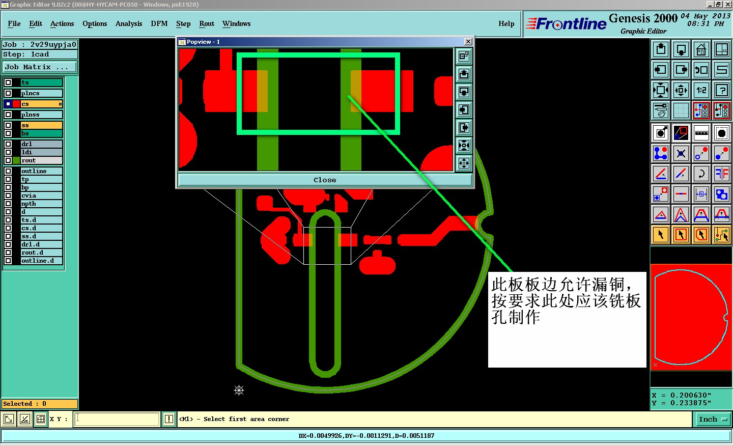Open the Rout menu
Image resolution: width=733 pixels, height=446 pixels.
(207, 23)
